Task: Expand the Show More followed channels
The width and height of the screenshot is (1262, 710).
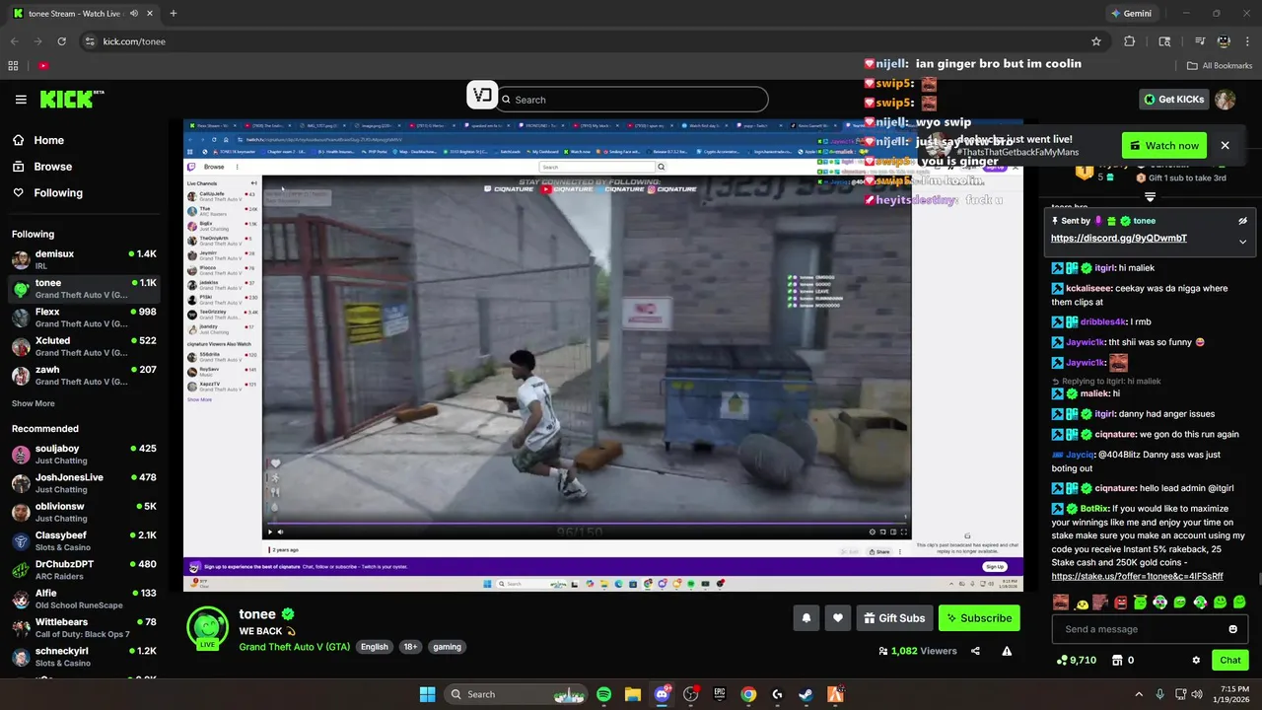Action: [34, 403]
